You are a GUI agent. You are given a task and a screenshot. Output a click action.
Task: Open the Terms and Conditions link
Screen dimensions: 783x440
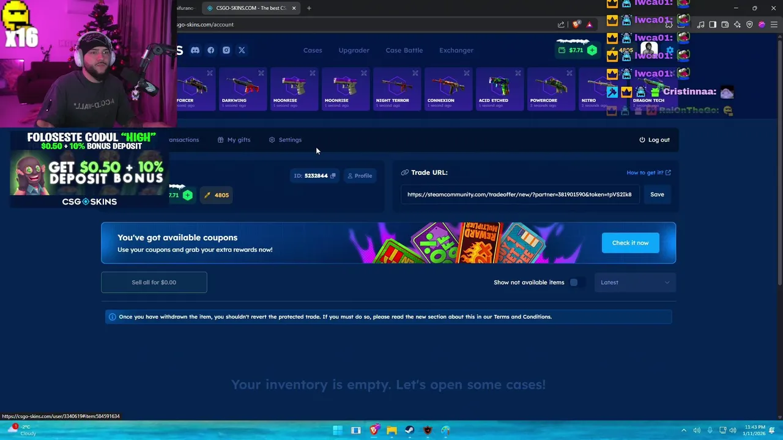pos(522,317)
